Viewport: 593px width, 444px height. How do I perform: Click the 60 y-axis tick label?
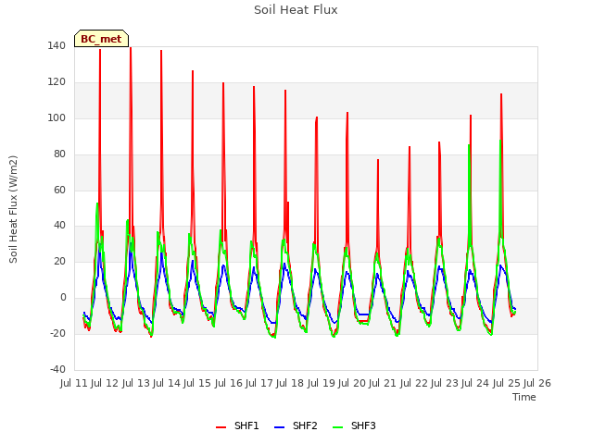[59, 190]
